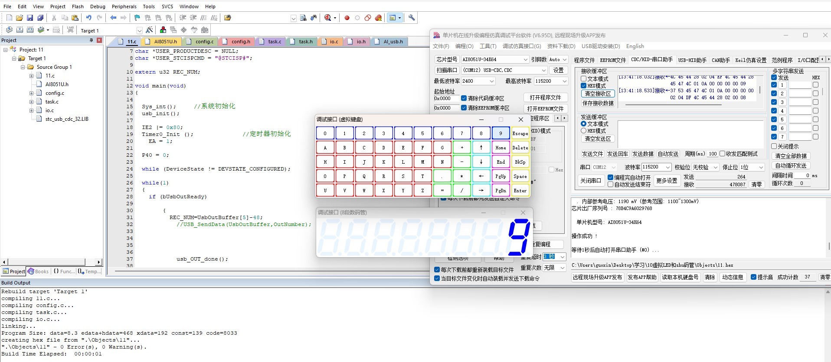Check the 文本模式 checkbox in receive buffer
831x362 pixels.
[x=583, y=79]
